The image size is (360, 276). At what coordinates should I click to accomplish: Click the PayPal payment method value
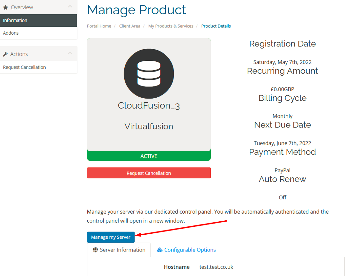tap(283, 170)
